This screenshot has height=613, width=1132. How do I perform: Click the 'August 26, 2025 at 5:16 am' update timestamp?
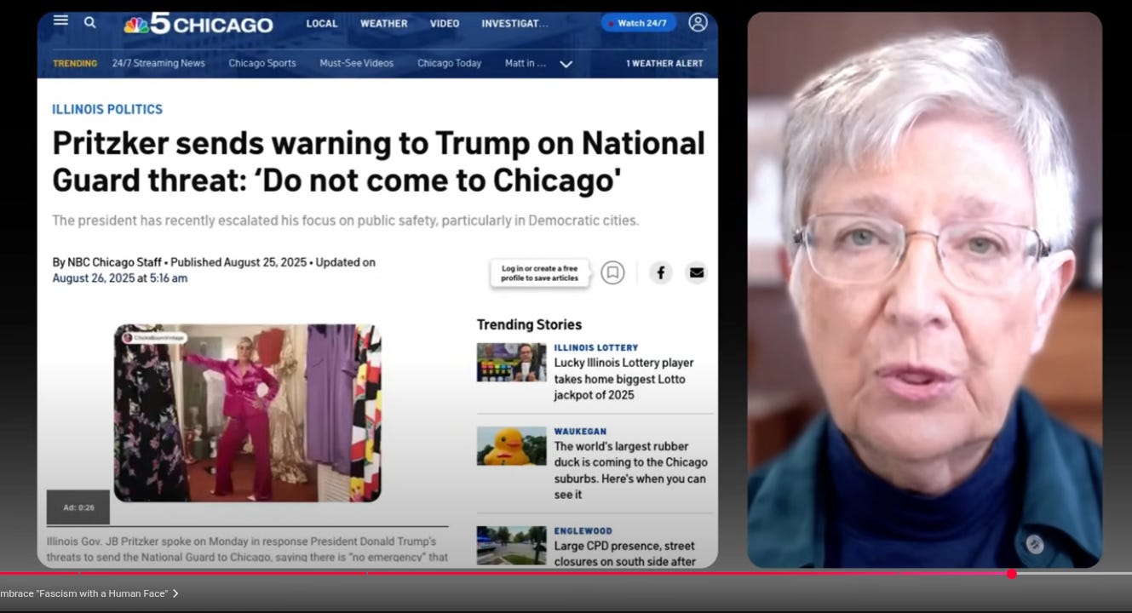click(120, 278)
